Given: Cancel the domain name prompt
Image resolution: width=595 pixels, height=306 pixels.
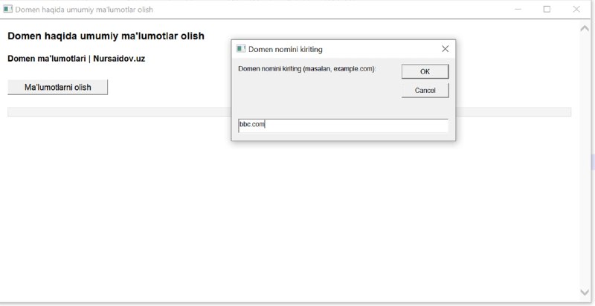Looking at the screenshot, I should [425, 91].
